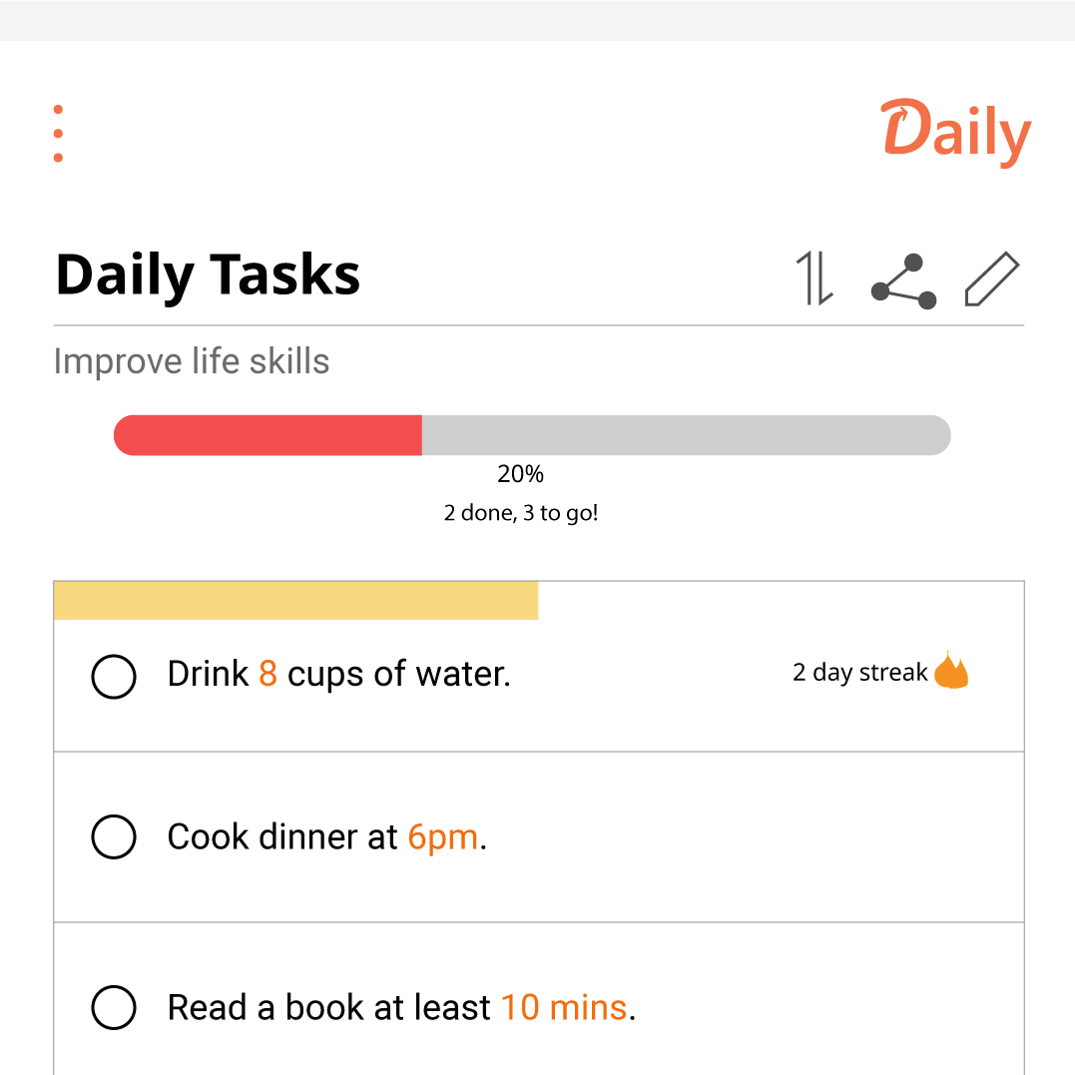Open the Cook dinner at 6pm task
This screenshot has width=1075, height=1075.
point(327,837)
